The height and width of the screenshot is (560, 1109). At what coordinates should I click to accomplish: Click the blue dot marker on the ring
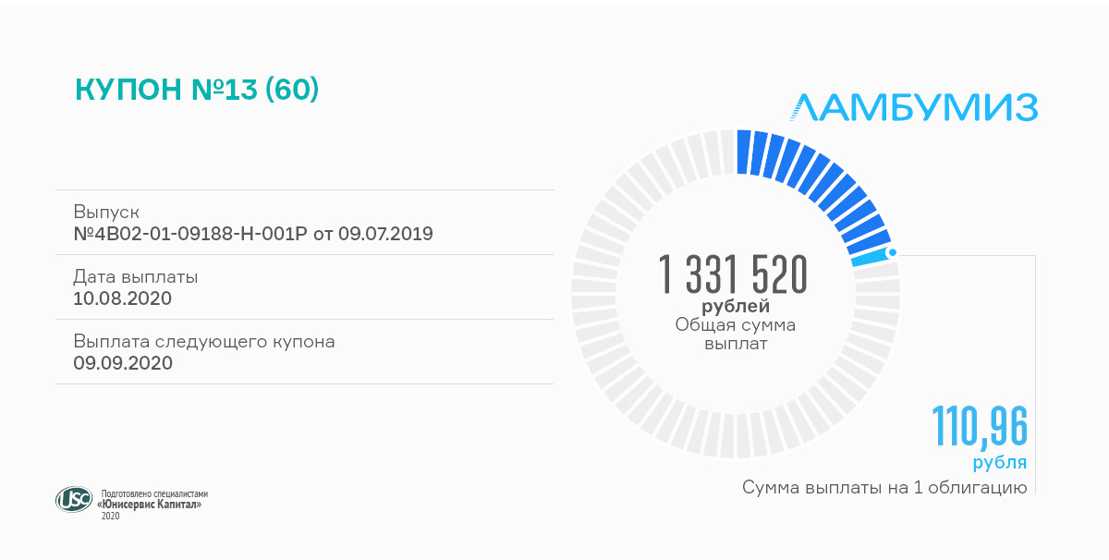(892, 252)
